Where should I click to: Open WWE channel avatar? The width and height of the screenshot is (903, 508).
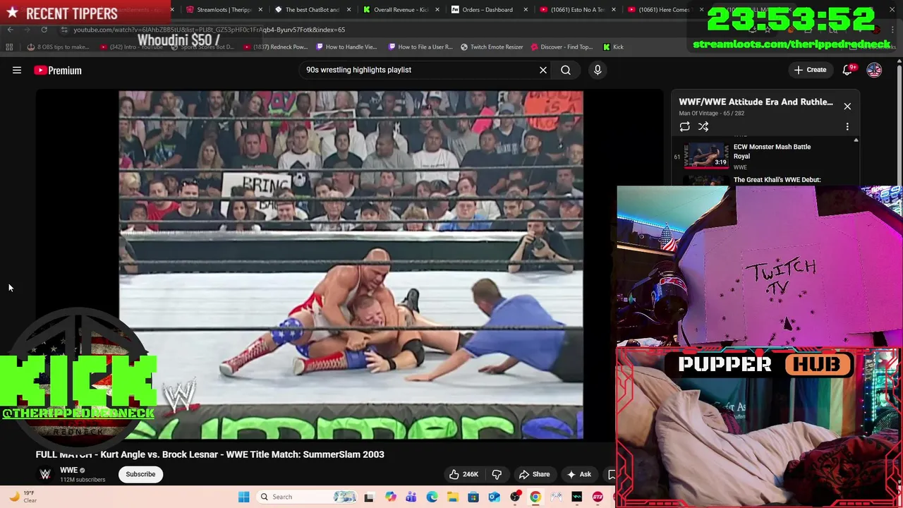(45, 474)
